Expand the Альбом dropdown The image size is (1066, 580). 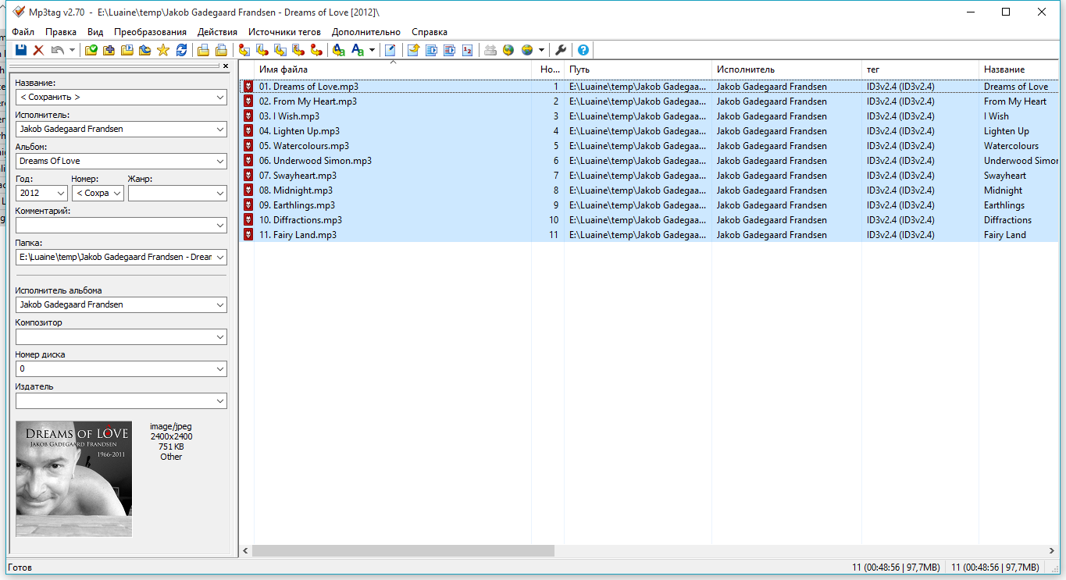coord(219,161)
